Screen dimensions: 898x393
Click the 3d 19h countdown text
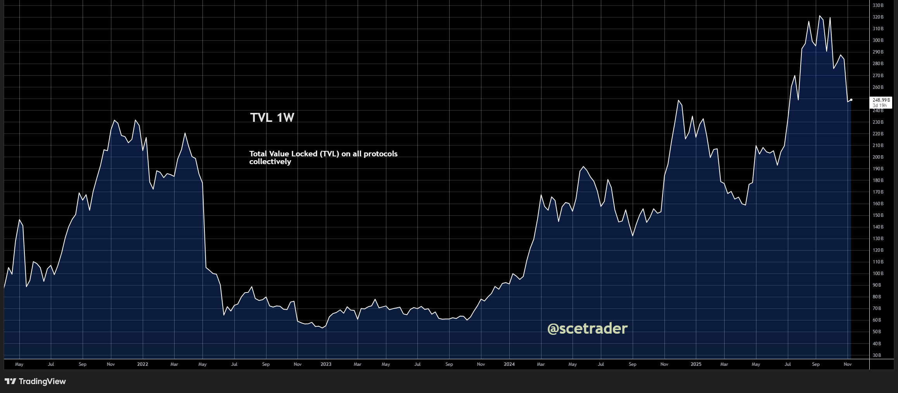coord(880,106)
